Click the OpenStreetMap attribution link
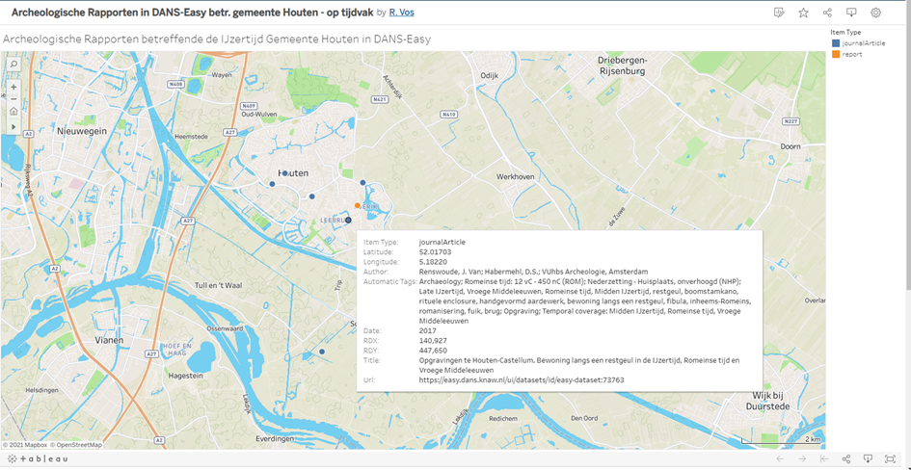The width and height of the screenshot is (911, 470). (78, 445)
